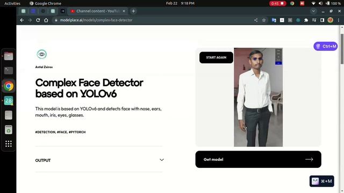Open the Chrome profile avatar

click(330, 20)
